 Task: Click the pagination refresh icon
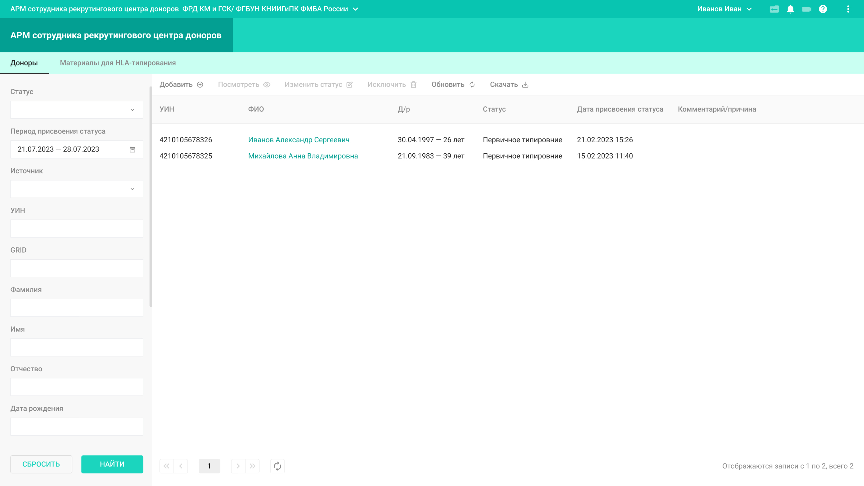pos(277,466)
